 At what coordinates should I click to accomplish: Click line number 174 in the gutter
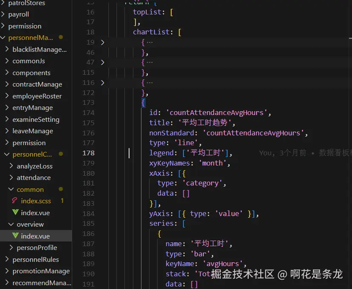pos(88,112)
